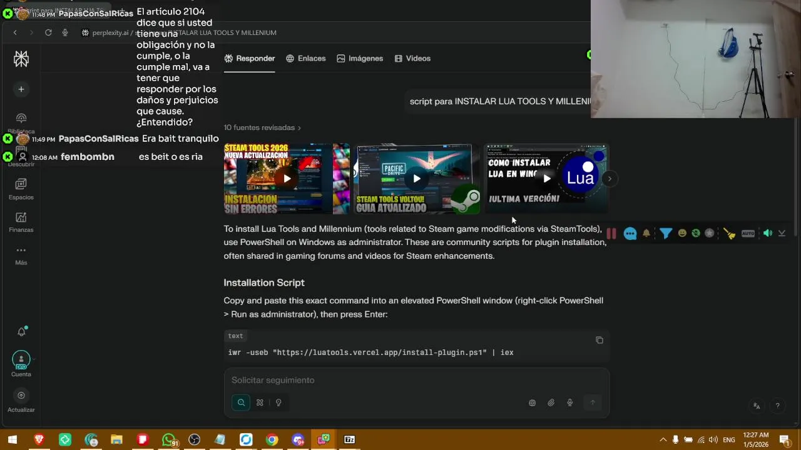Play the Como Instalar Lua video thumbnail

pyautogui.click(x=546, y=179)
